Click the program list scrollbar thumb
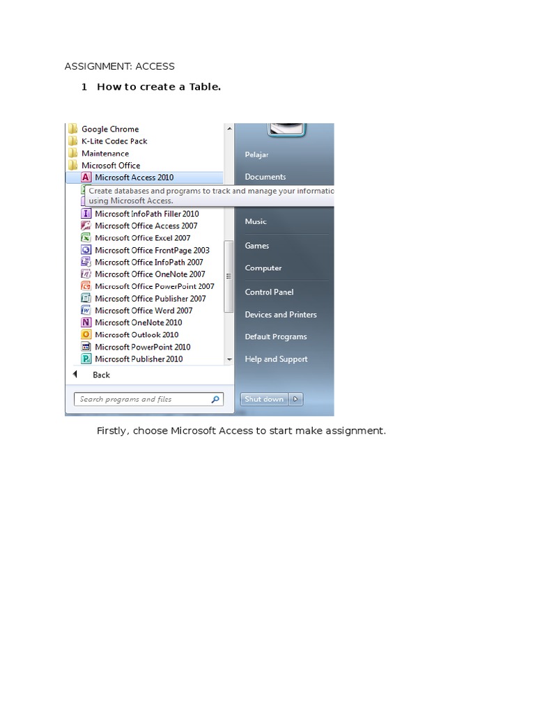Screen dimensions: 535x713 (228, 276)
